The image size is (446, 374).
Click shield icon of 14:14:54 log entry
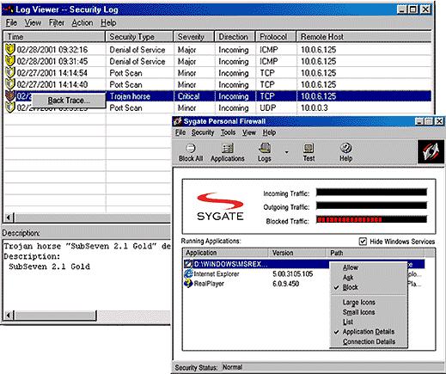10,72
